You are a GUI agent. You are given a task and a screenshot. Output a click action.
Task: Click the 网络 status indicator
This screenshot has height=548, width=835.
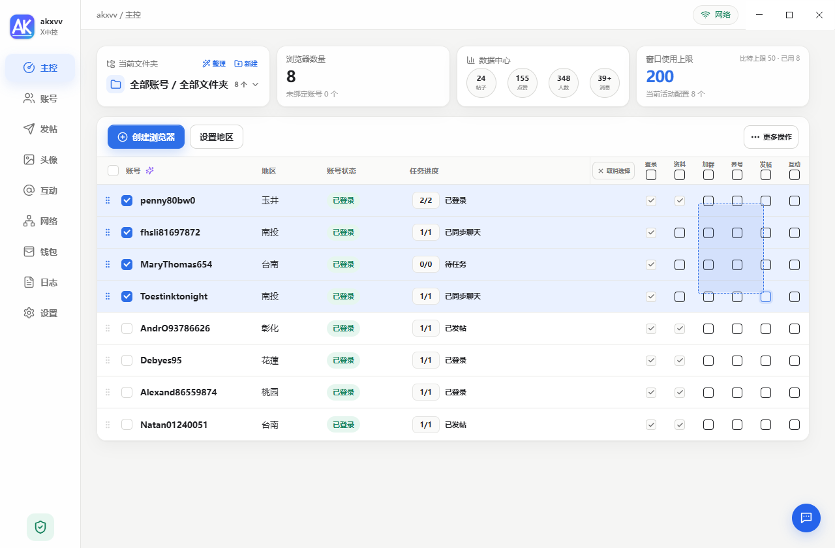[716, 14]
